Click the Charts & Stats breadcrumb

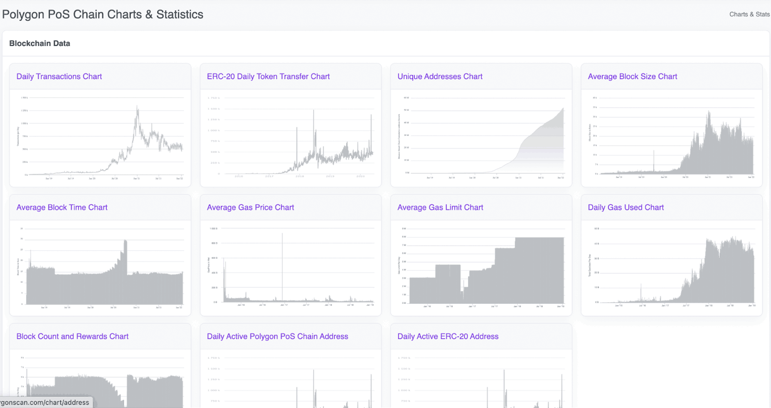(749, 14)
